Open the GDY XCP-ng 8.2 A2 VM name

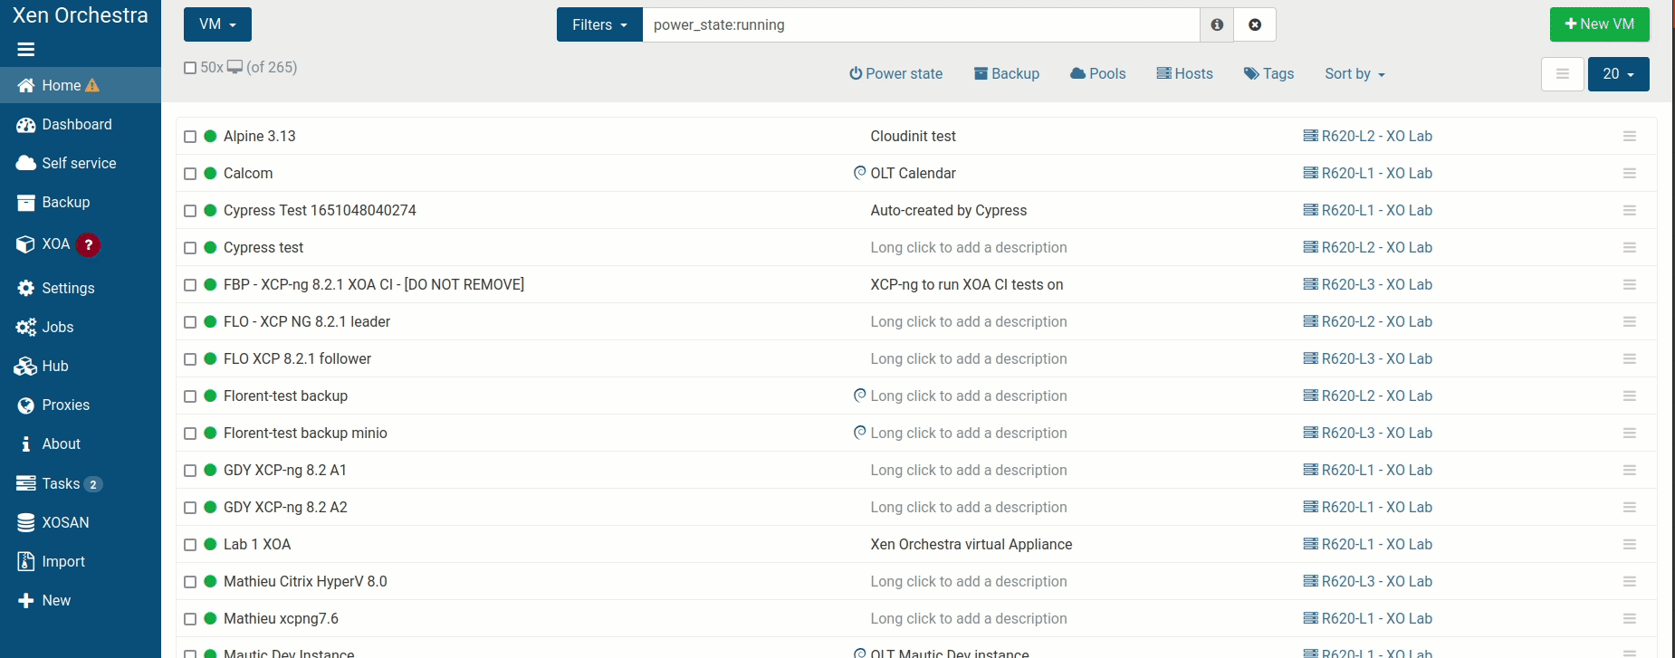(x=285, y=507)
